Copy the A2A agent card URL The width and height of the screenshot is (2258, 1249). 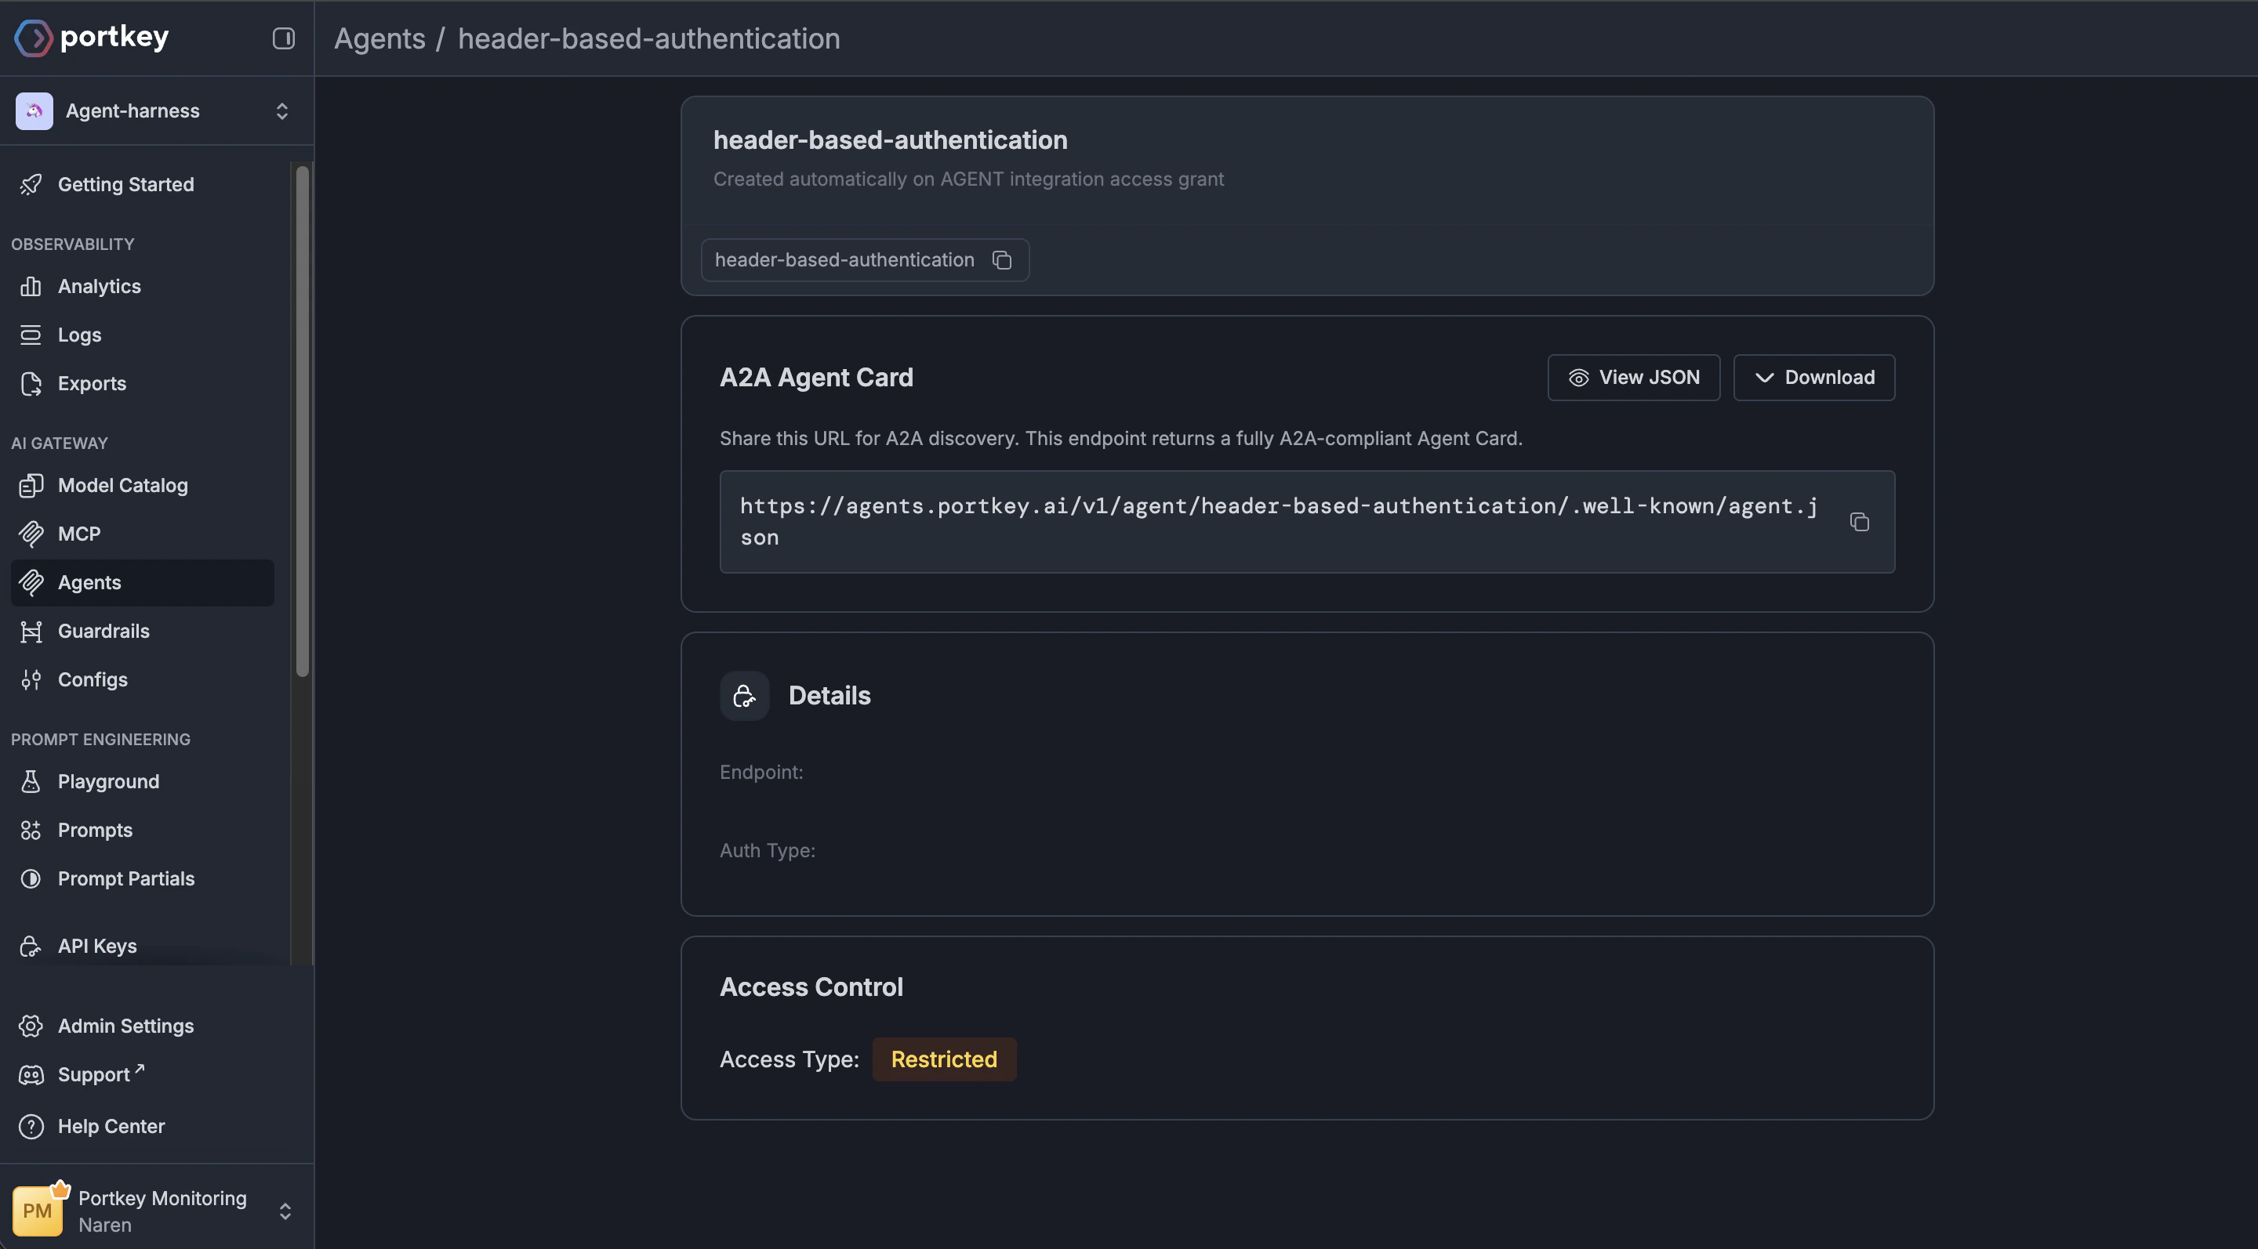pos(1859,522)
